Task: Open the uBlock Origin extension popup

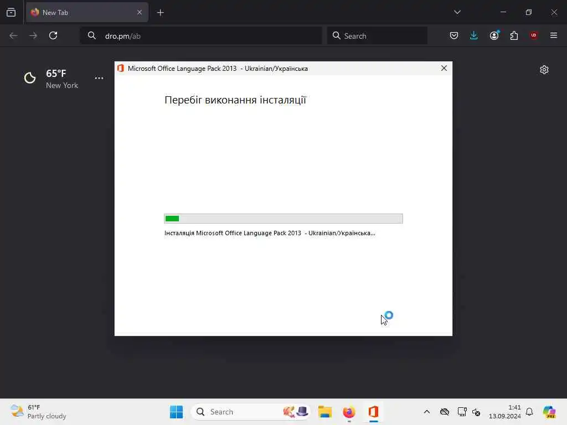Action: coord(534,35)
